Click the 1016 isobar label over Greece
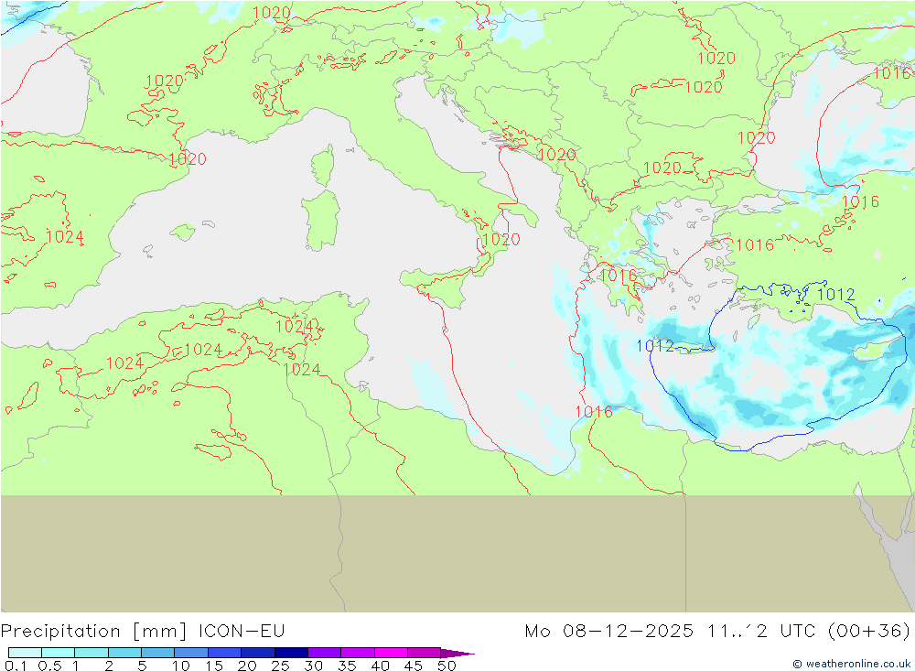The image size is (915, 671). (x=619, y=275)
